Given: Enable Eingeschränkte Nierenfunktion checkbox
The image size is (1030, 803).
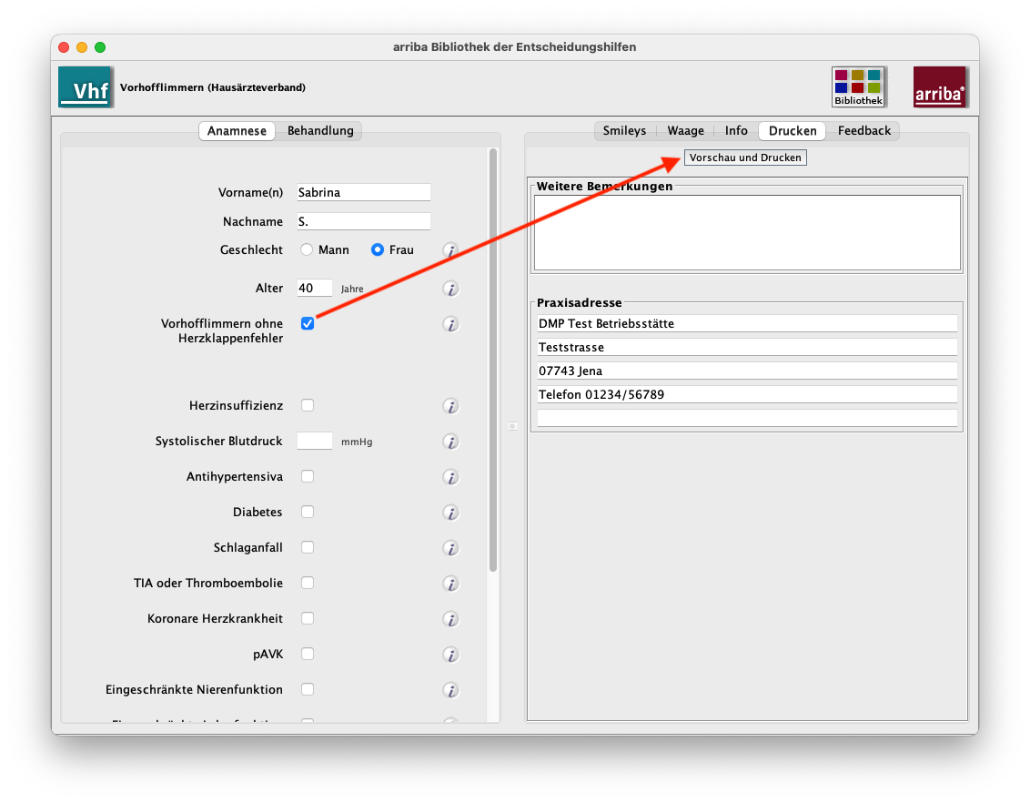Looking at the screenshot, I should [x=308, y=689].
